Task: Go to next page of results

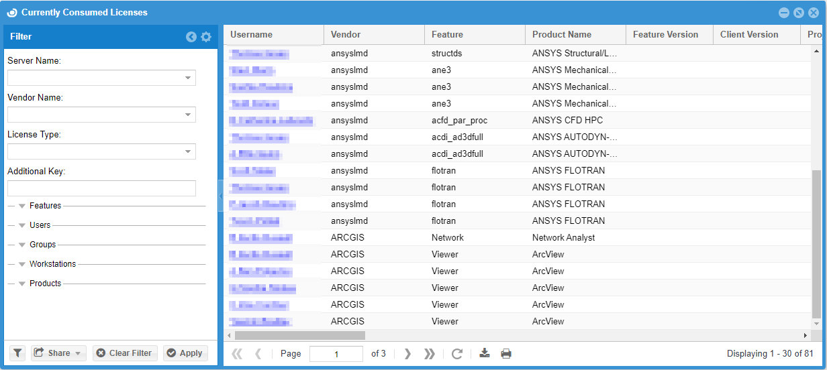Action: (407, 354)
